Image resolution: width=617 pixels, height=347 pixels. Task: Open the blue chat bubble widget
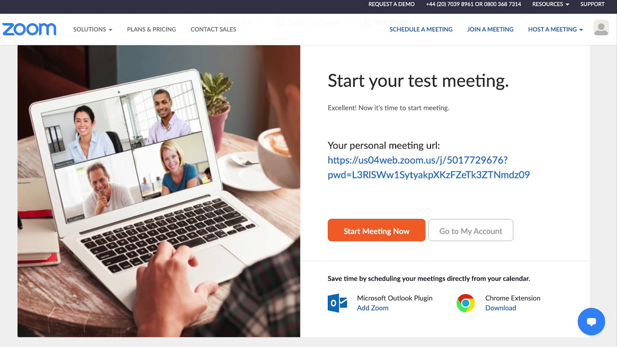click(x=591, y=321)
